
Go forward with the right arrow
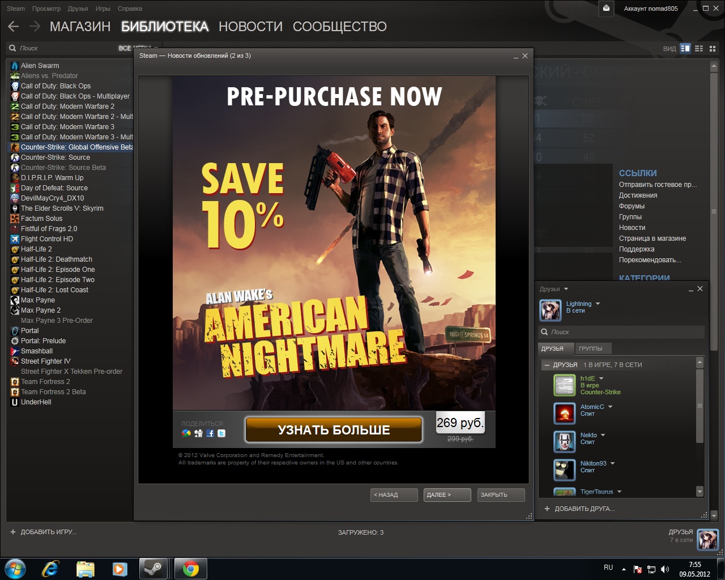coord(35,26)
